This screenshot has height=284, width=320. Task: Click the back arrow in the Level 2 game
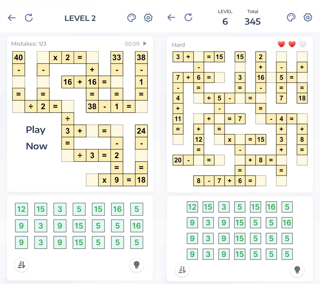point(12,18)
